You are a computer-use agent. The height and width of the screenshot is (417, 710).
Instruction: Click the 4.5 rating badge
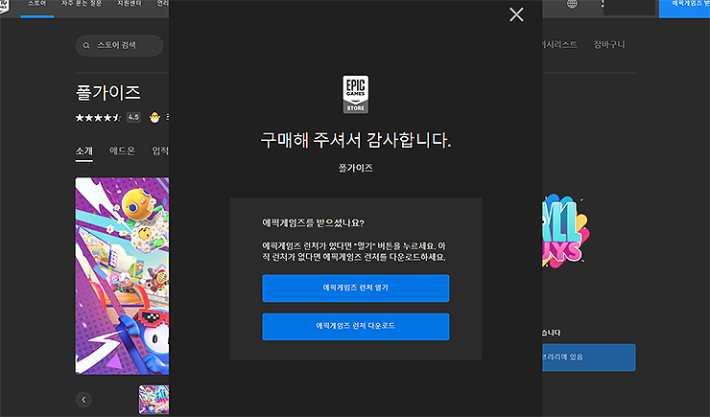133,117
